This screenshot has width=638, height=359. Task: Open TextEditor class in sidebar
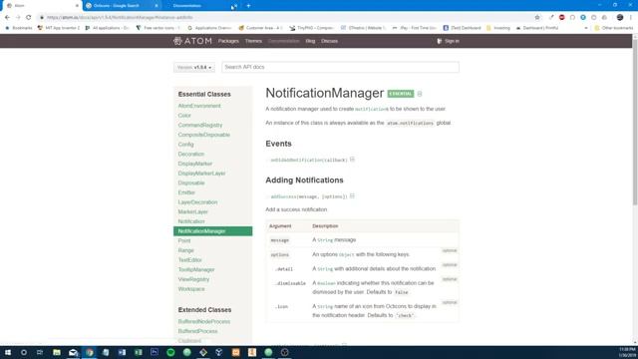190,260
